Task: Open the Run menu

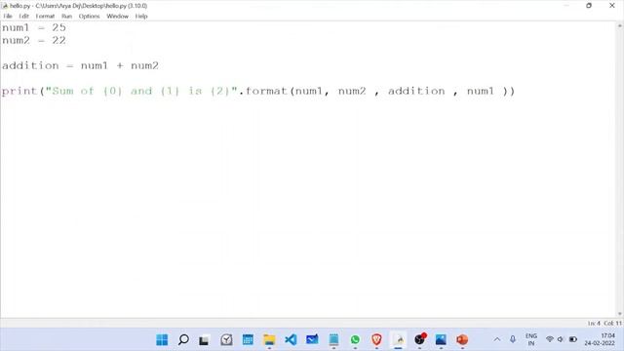Action: (x=66, y=17)
